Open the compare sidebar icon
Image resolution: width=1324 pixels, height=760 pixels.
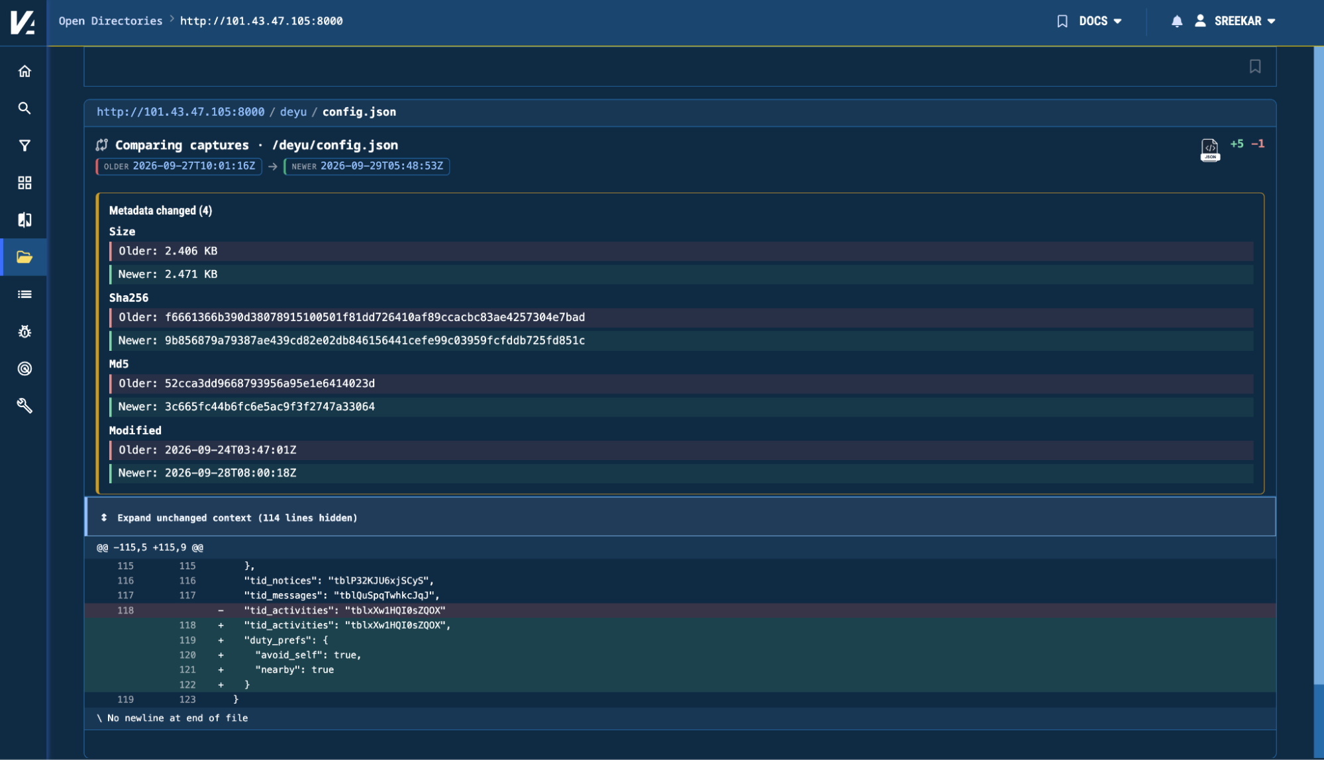tap(25, 220)
